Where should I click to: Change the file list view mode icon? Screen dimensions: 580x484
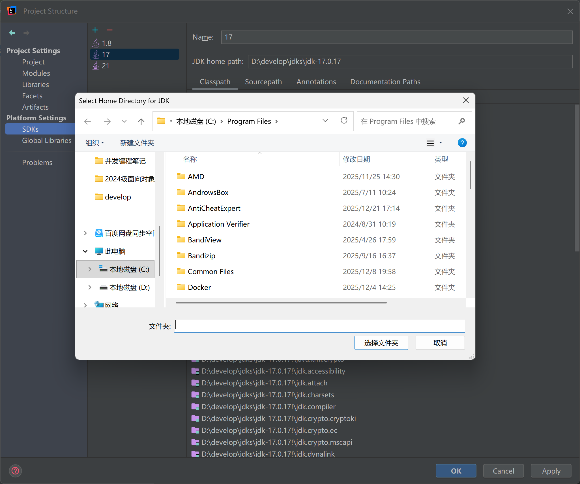click(430, 143)
